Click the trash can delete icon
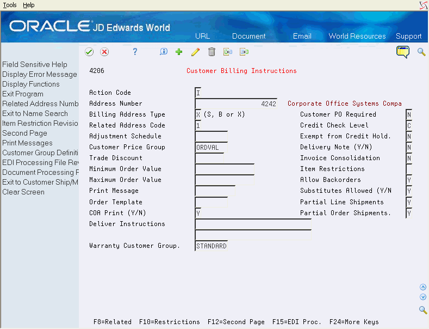Screen dimensions: 429x329 [x=212, y=52]
